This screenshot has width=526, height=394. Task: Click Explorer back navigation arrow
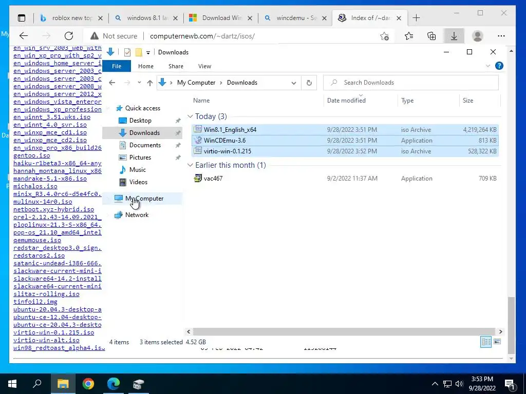coord(112,83)
